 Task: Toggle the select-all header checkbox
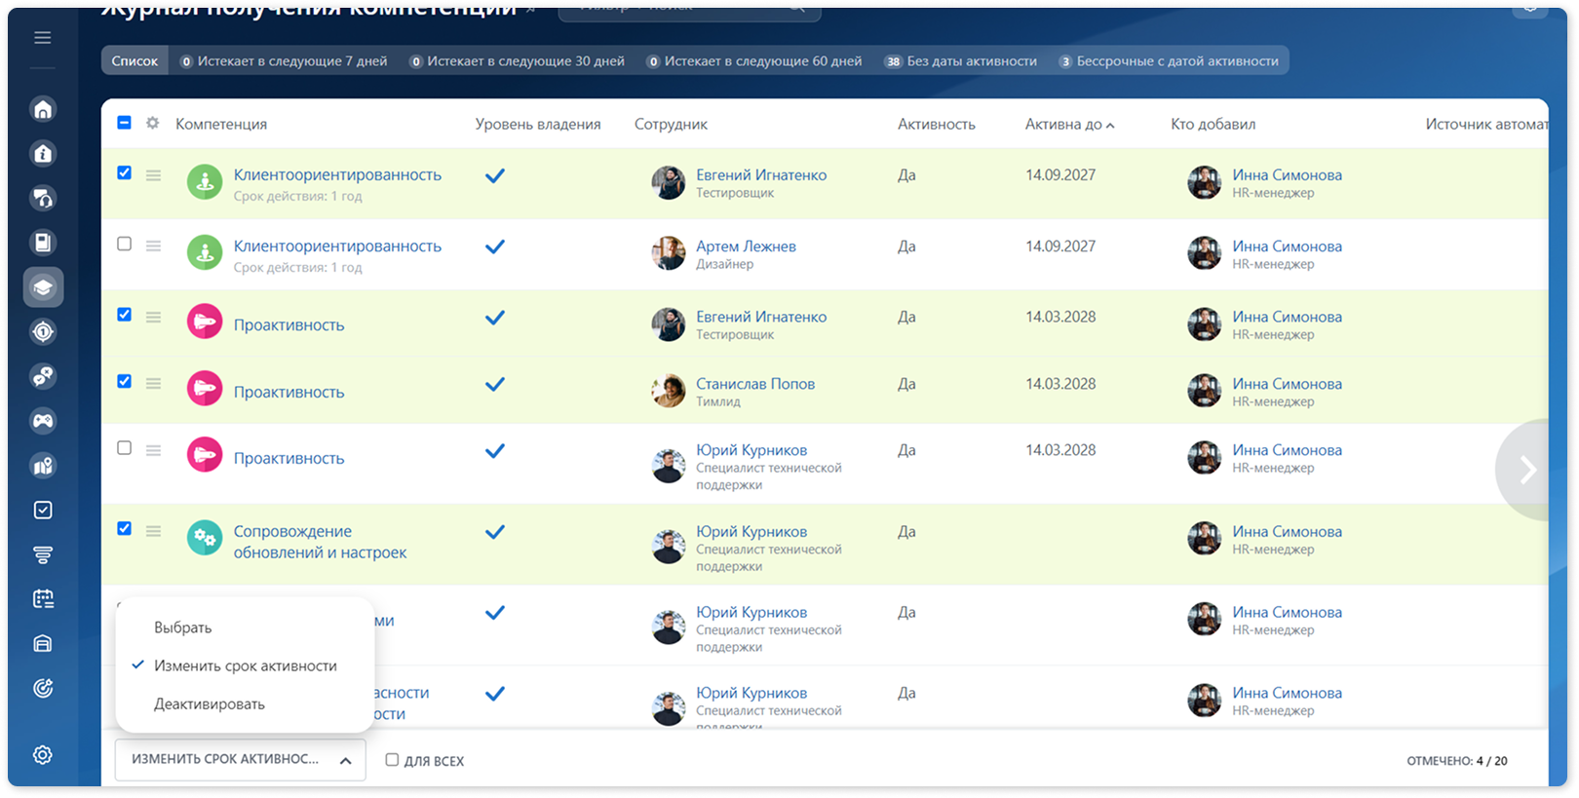[x=124, y=123]
